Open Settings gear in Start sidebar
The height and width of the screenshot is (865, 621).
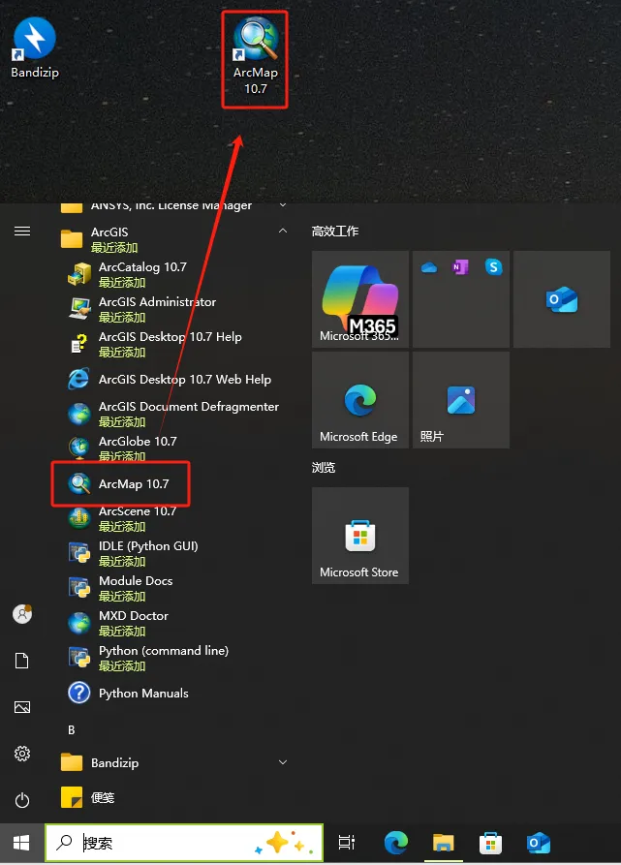pos(22,754)
